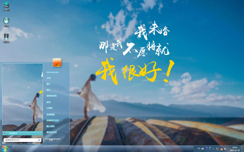Image resolution: width=244 pixels, height=152 pixels.
Task: Open 控制面板 in the Start menu
Action: click(x=50, y=114)
